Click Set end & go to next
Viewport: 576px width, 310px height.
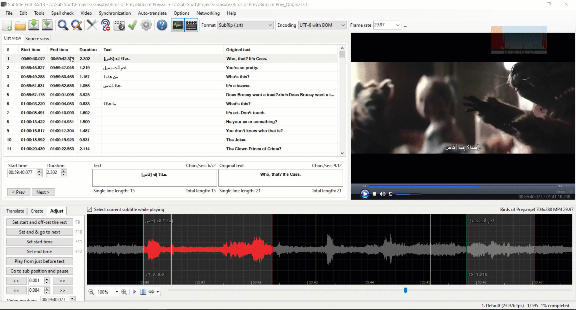(40, 232)
